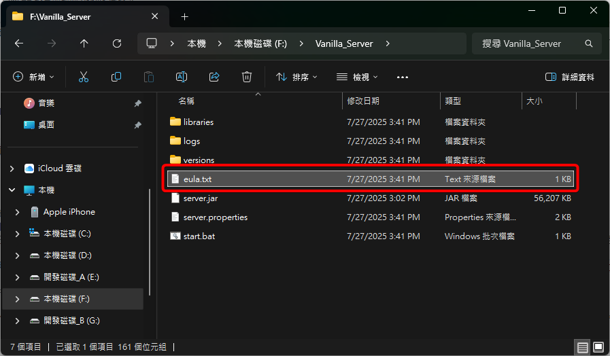Open the See more ellipsis menu
Viewport: 610px width, 356px height.
click(x=402, y=77)
